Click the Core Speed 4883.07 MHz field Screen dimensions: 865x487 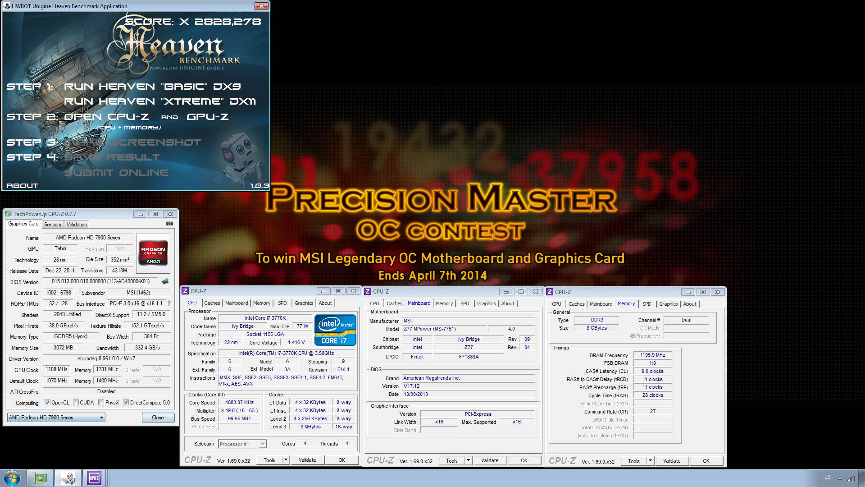coord(239,403)
